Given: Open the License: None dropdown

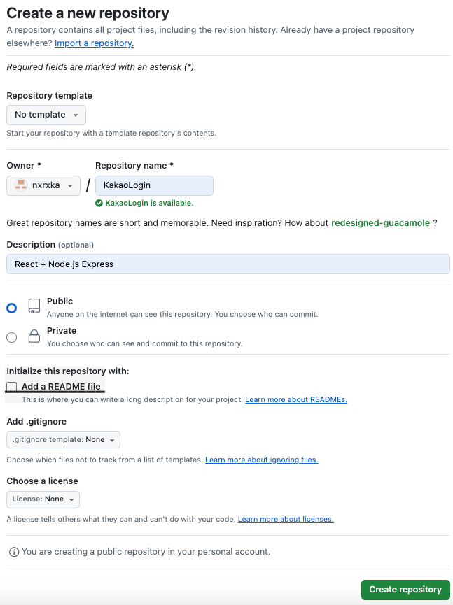Looking at the screenshot, I should (x=43, y=499).
